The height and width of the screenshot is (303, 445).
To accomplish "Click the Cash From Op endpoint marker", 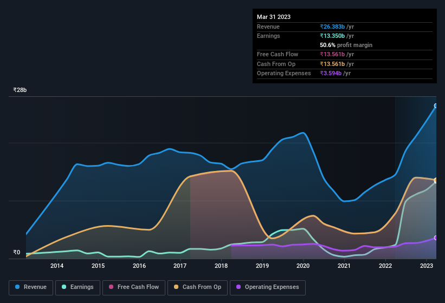I will [x=436, y=180].
